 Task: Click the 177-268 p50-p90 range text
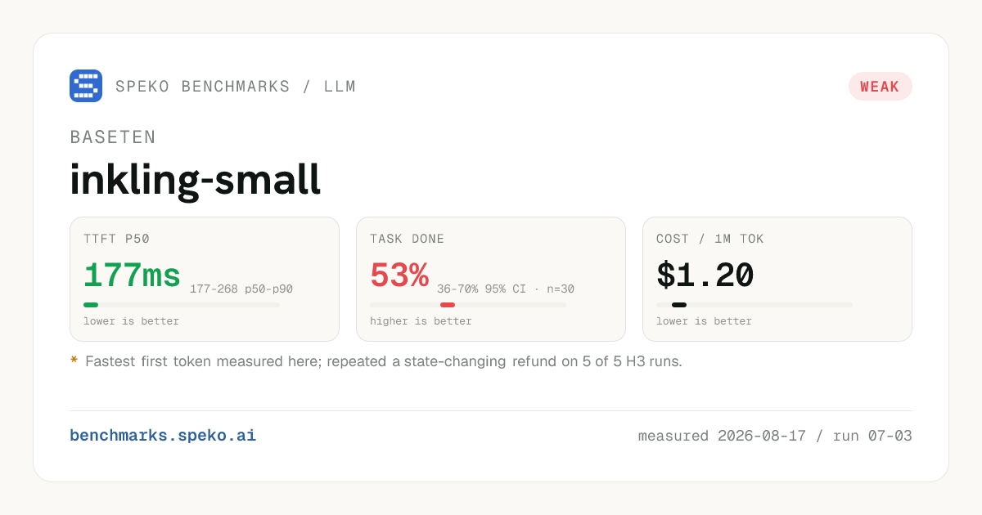click(x=241, y=289)
